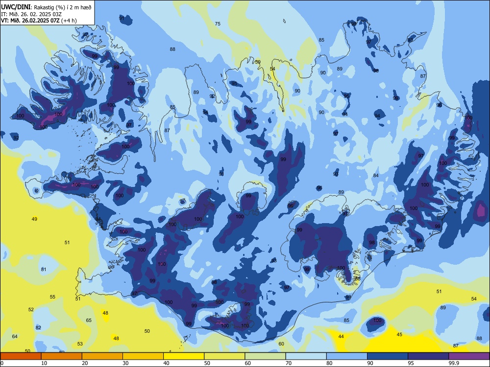Click the 0–10 dark orange legend swatch

tap(21, 356)
